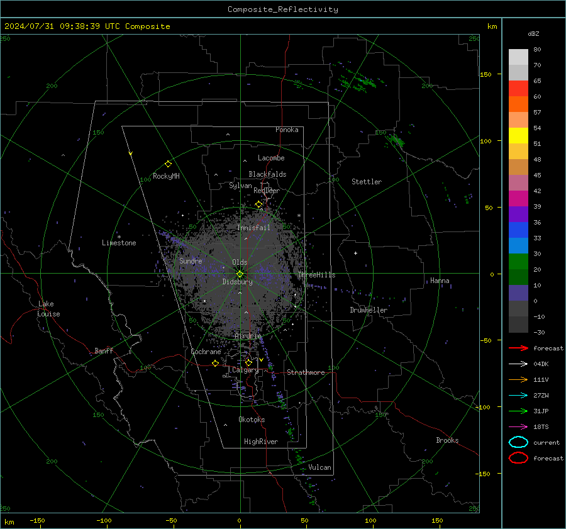Click the 'Cochrane' city label
Viewport: 566px width, 529px height.
[x=206, y=352]
